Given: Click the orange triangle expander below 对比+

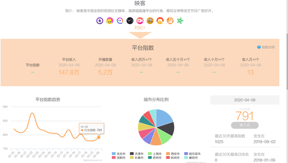Looking at the screenshot, I should point(140,35).
